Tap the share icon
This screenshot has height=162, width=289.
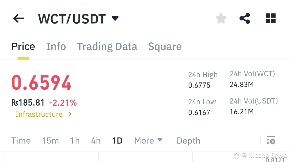(245, 19)
